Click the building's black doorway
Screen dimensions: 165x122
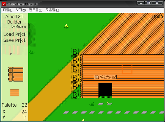(105, 90)
